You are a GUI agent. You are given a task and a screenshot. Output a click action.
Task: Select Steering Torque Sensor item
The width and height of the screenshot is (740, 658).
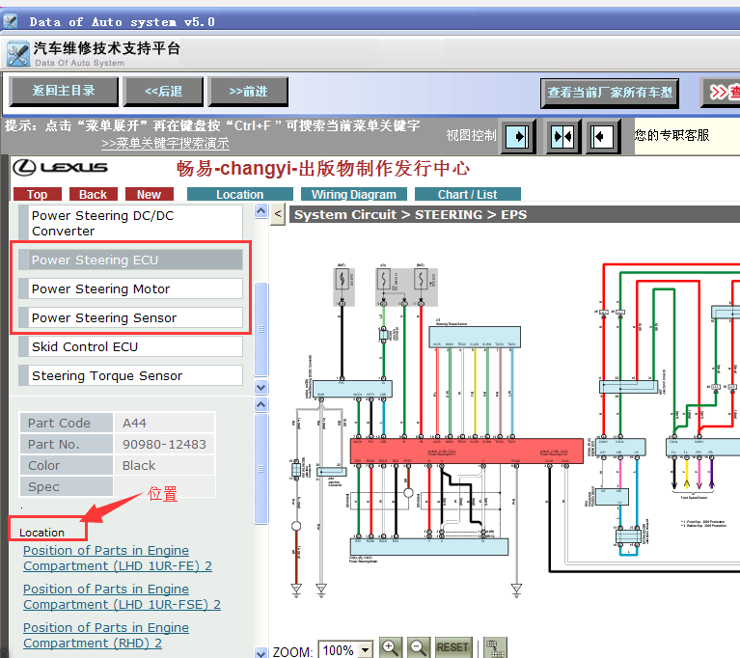(x=130, y=375)
